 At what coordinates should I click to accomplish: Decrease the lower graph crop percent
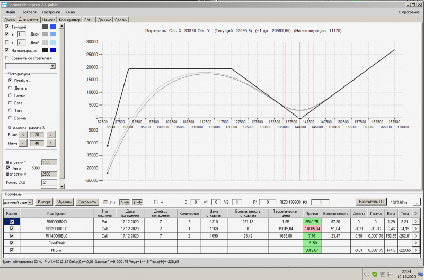pos(23,143)
